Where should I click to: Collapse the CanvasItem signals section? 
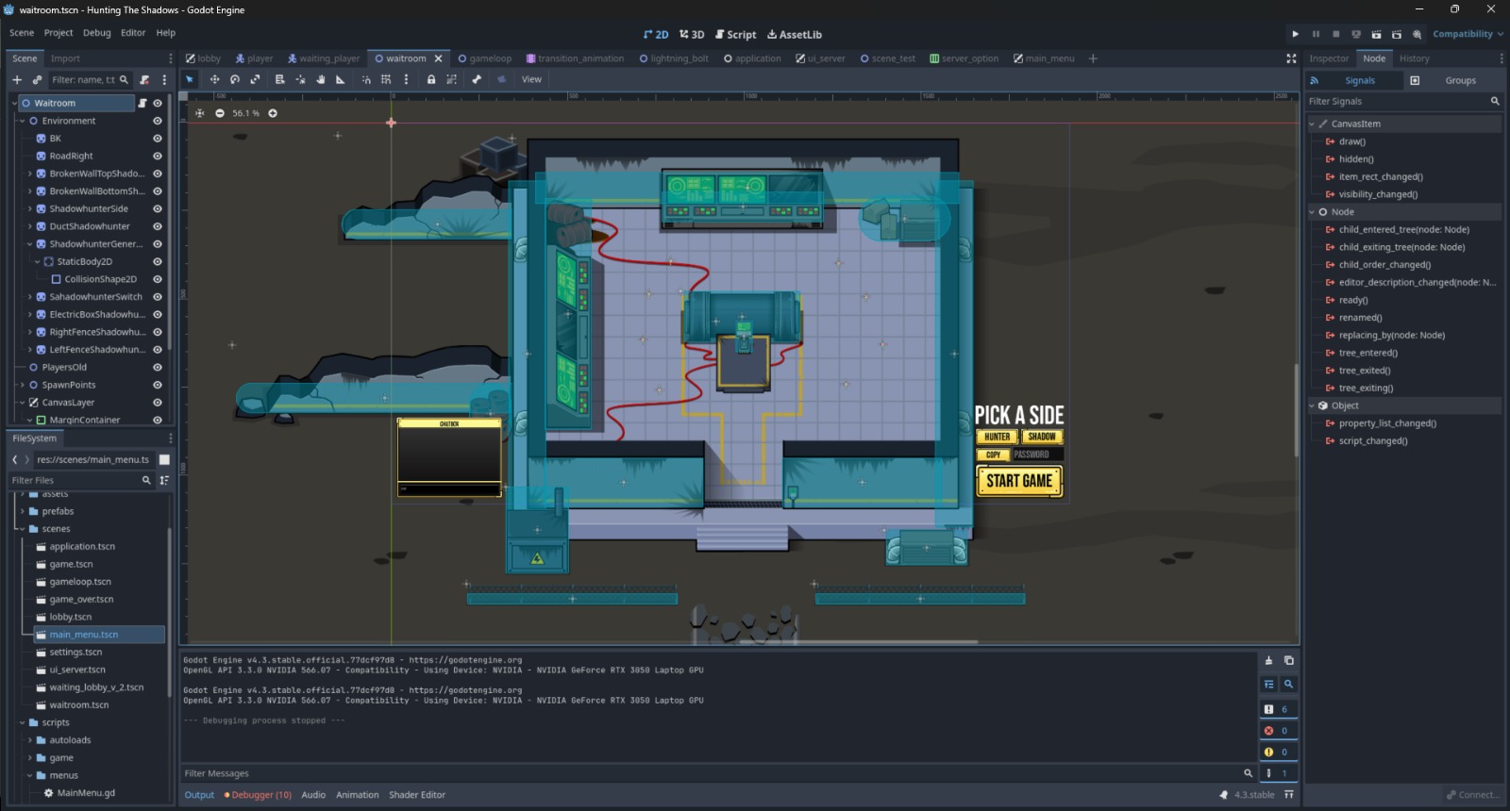click(1312, 124)
